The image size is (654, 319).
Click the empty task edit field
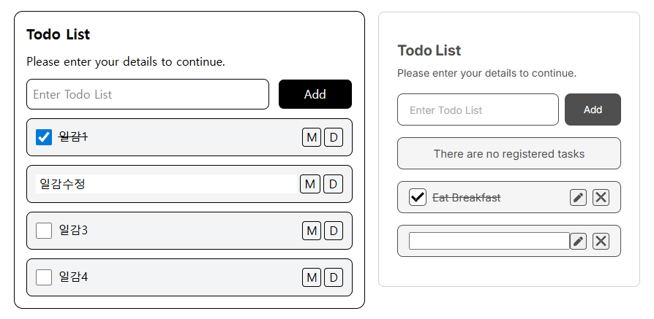[x=489, y=241]
